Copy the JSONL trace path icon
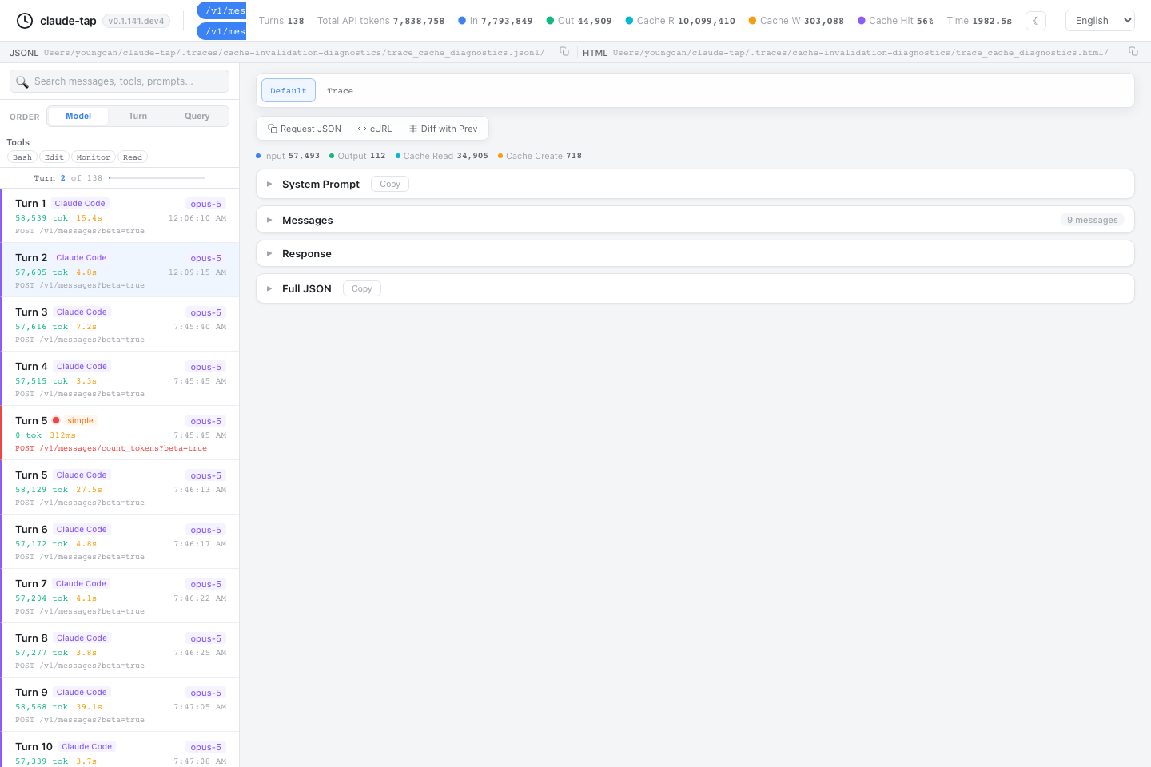1151x767 pixels. coord(564,51)
